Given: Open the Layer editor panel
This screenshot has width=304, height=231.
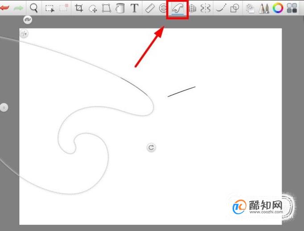Looking at the screenshot, I should [251, 8].
